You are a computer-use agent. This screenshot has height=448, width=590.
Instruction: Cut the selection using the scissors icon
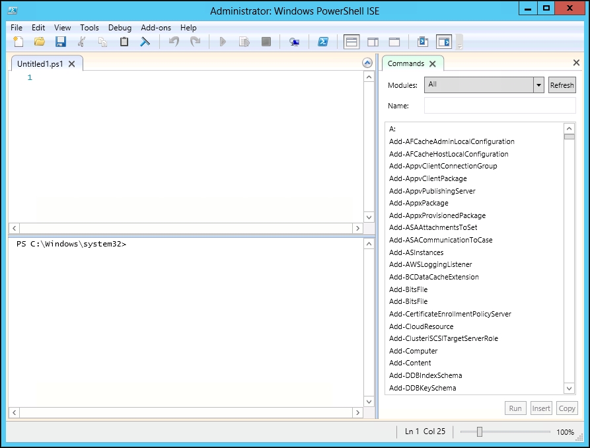pyautogui.click(x=81, y=42)
